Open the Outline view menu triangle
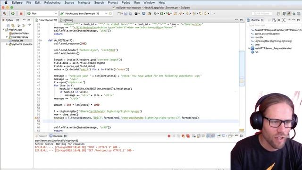302x170 pixels. click(x=289, y=20)
